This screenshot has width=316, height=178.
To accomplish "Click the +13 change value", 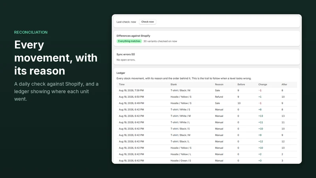I will (261, 116).
